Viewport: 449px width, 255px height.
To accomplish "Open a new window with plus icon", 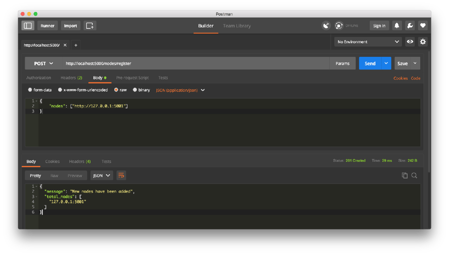I will point(90,26).
